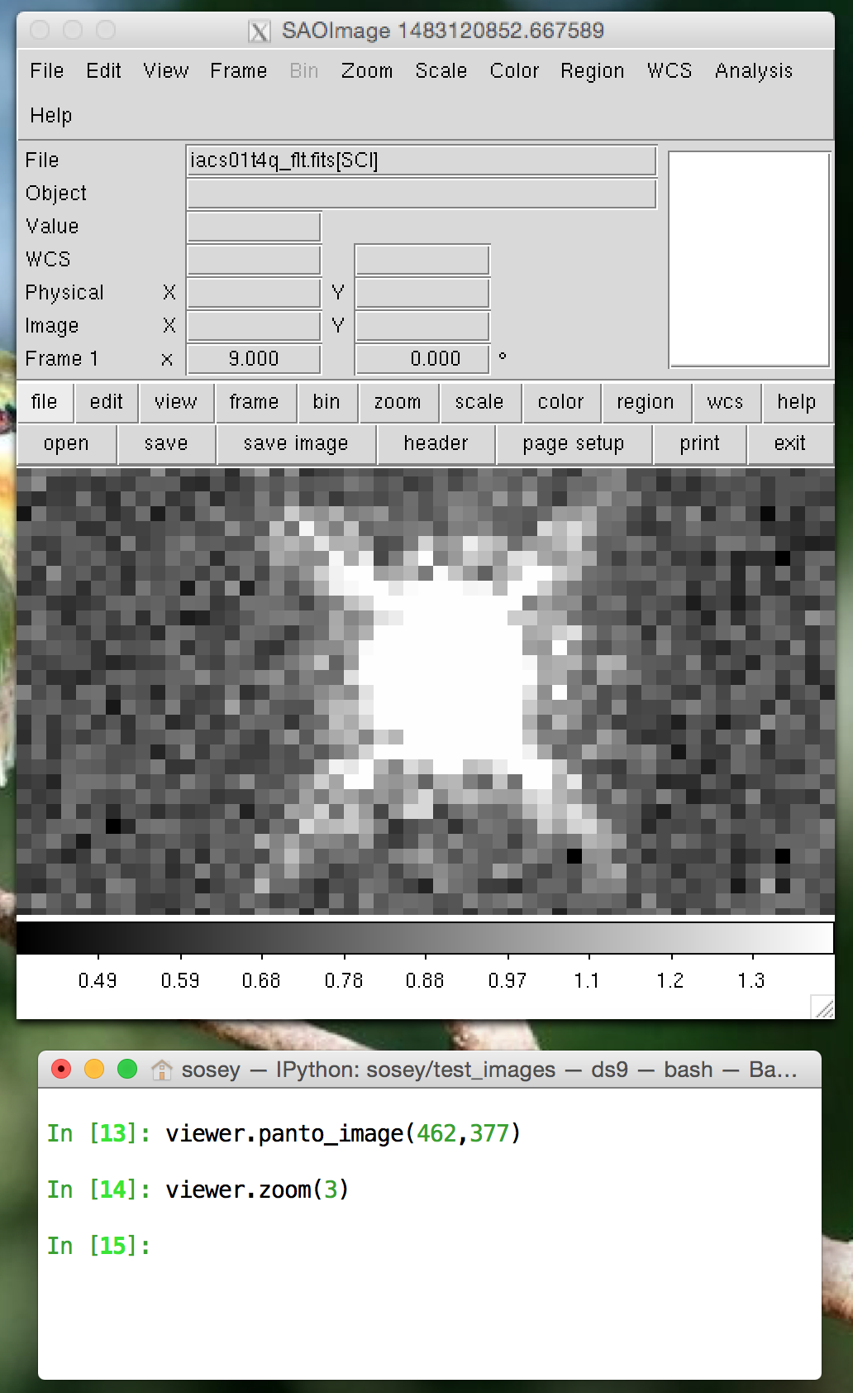Select the 'region' button bar tab
853x1393 pixels.
coord(645,402)
